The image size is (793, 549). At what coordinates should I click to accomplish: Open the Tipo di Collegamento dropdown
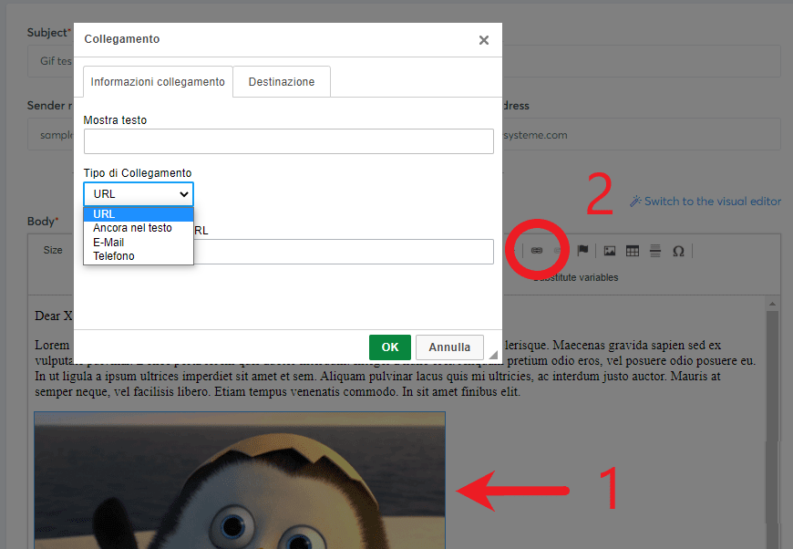[138, 193]
